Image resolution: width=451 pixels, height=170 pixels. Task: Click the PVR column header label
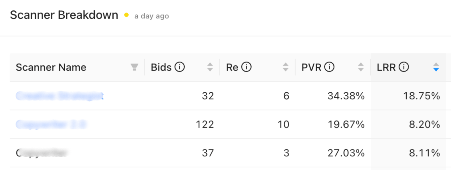[311, 67]
